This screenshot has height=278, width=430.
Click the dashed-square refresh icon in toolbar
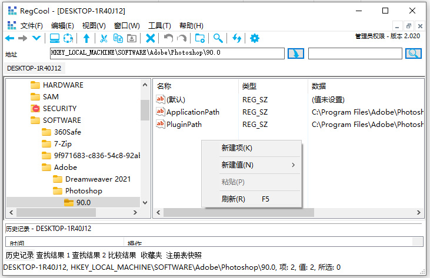pyautogui.click(x=68, y=38)
